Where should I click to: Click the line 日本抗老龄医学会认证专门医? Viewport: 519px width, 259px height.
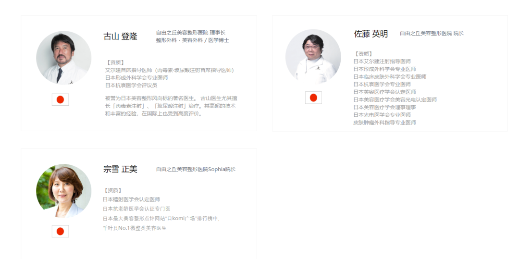tap(136, 209)
